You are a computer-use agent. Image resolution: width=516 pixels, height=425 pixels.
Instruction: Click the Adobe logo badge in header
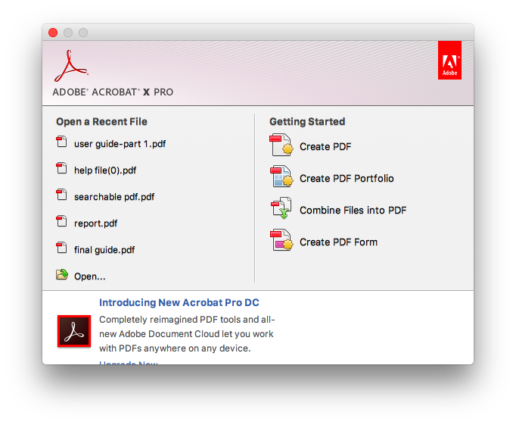449,61
